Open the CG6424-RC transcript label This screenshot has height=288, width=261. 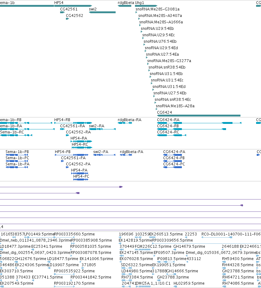click(x=168, y=132)
